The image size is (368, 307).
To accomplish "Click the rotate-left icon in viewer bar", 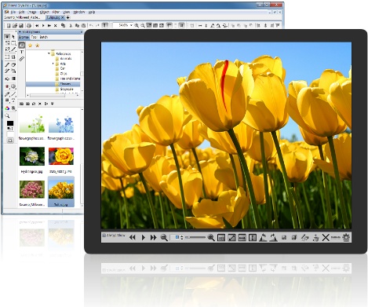I will coord(263,238).
